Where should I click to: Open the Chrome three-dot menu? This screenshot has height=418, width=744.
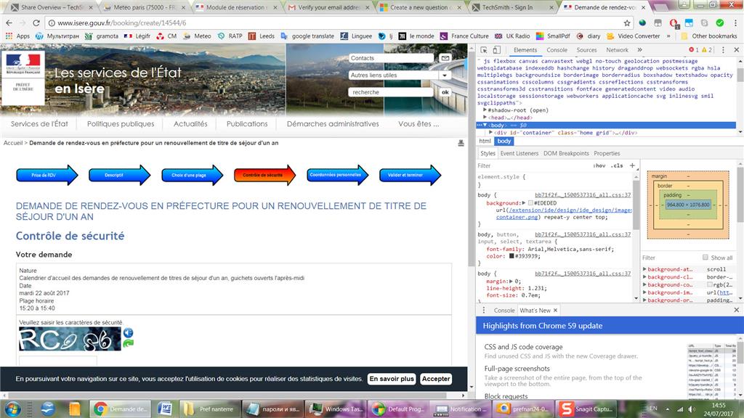tap(735, 22)
